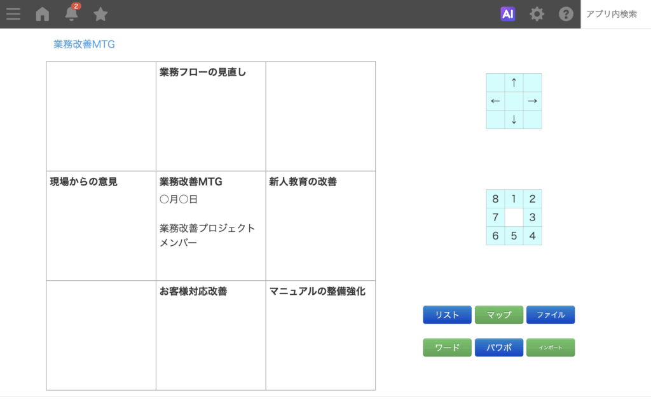Viewport: 651px width, 399px height.
Task: Click the ワード export button
Action: point(447,348)
